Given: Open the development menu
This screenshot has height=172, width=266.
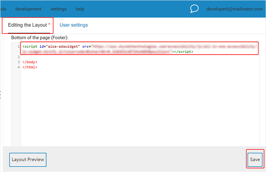Looking at the screenshot, I should coord(28,9).
